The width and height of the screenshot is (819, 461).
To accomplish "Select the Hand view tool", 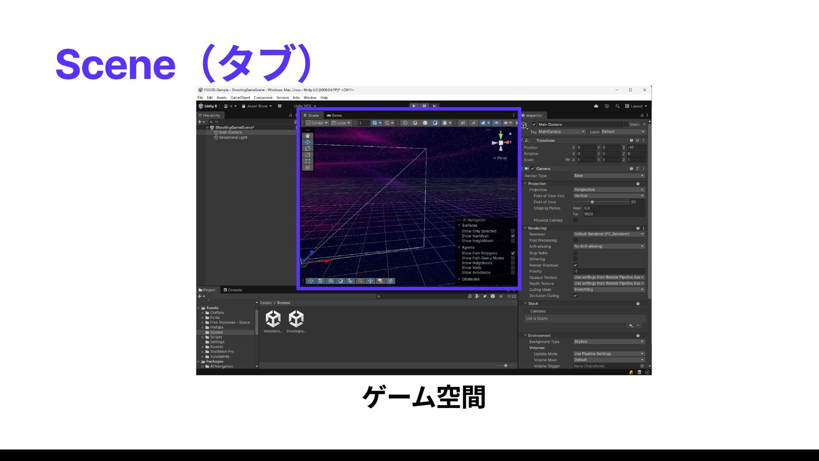I will (308, 136).
